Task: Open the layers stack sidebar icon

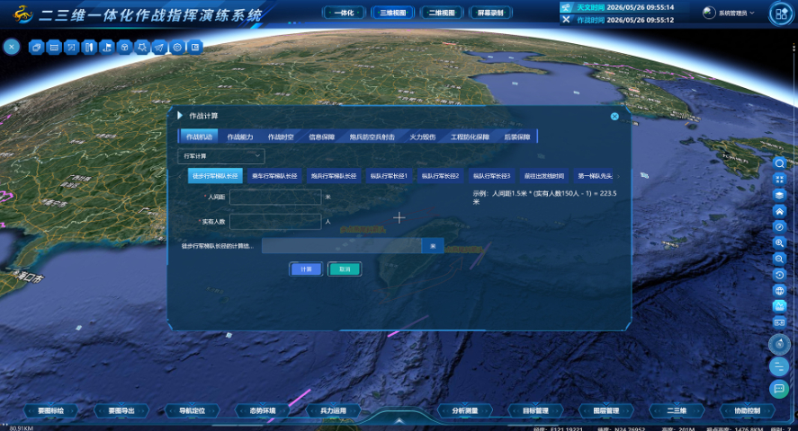Action: coord(779,195)
